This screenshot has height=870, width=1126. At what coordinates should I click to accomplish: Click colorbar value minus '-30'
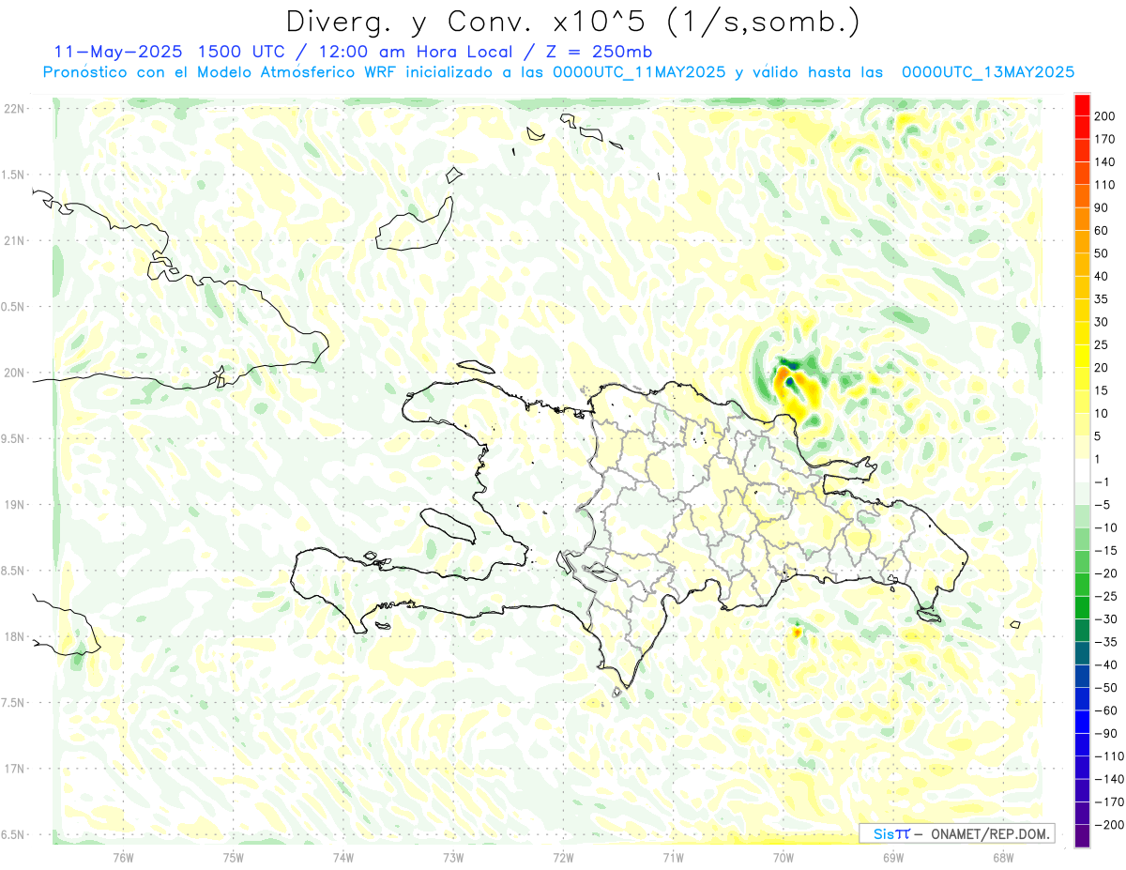1105,619
